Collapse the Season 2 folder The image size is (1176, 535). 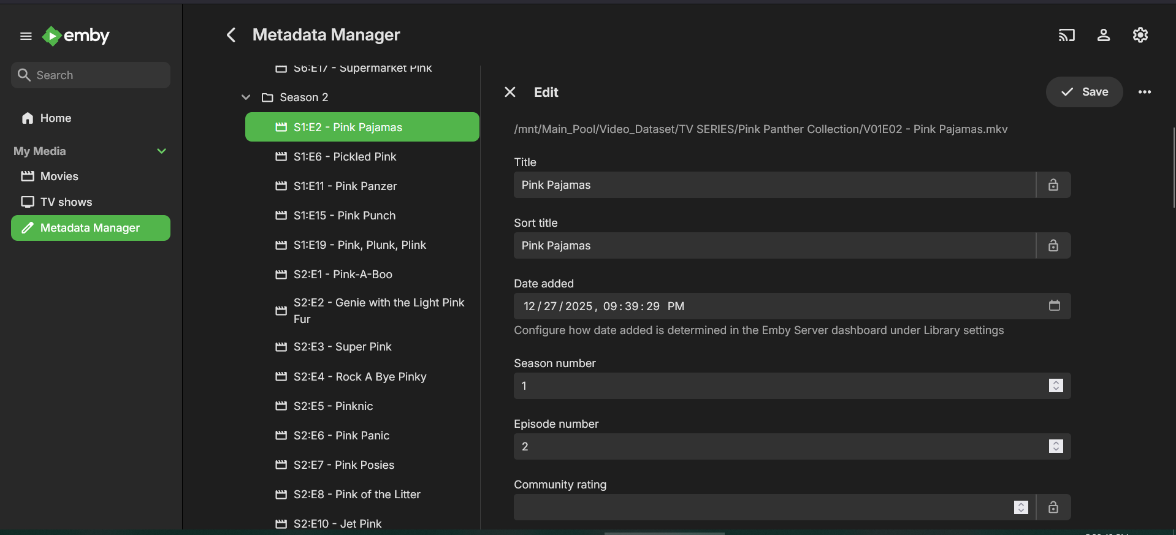pos(246,97)
